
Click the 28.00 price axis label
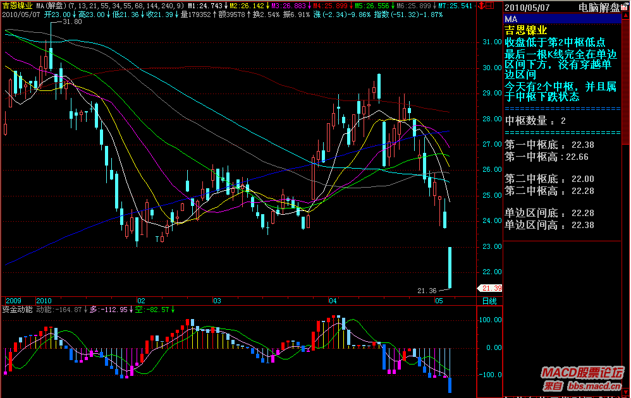(x=492, y=119)
